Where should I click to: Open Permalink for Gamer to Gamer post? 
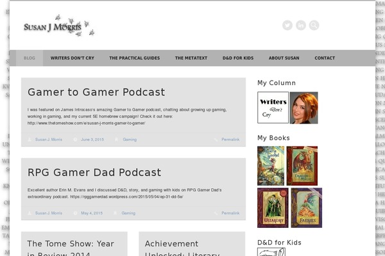coord(230,140)
